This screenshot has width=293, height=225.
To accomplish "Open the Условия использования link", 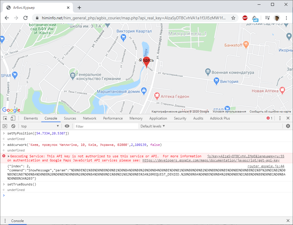I will pos(229,111).
